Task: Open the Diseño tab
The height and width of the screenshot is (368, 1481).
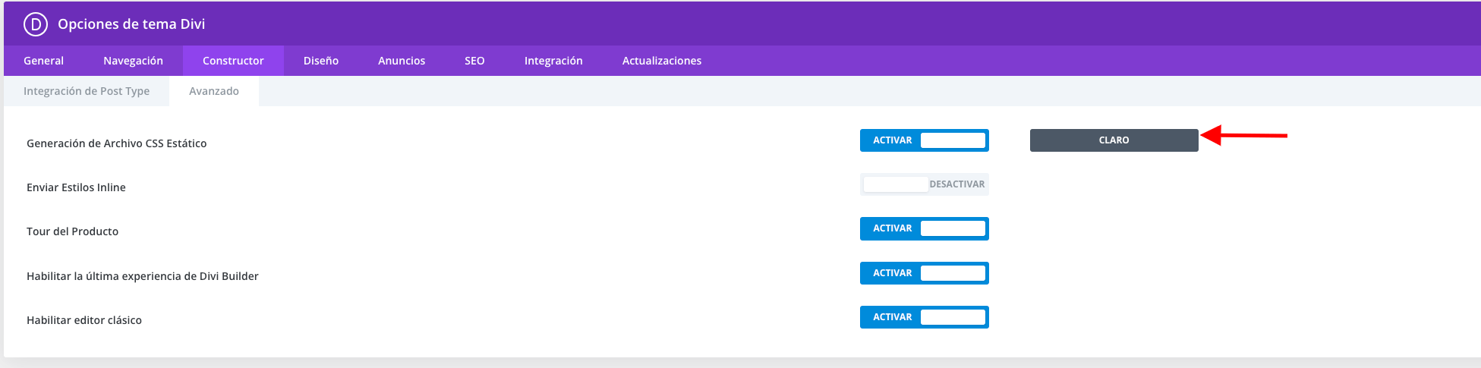Action: click(x=321, y=61)
